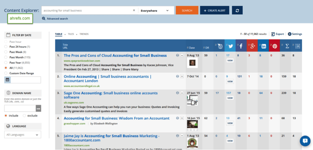This screenshot has width=313, height=150.
Task: Switch to the TILES view tab
Action: pos(71,34)
